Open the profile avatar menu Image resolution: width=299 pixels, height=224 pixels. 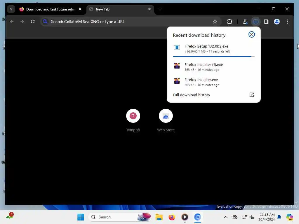point(277,22)
